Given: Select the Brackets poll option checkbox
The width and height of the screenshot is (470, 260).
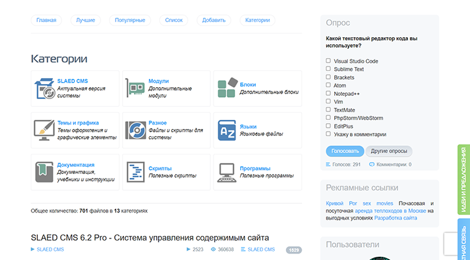Looking at the screenshot, I should [x=328, y=77].
